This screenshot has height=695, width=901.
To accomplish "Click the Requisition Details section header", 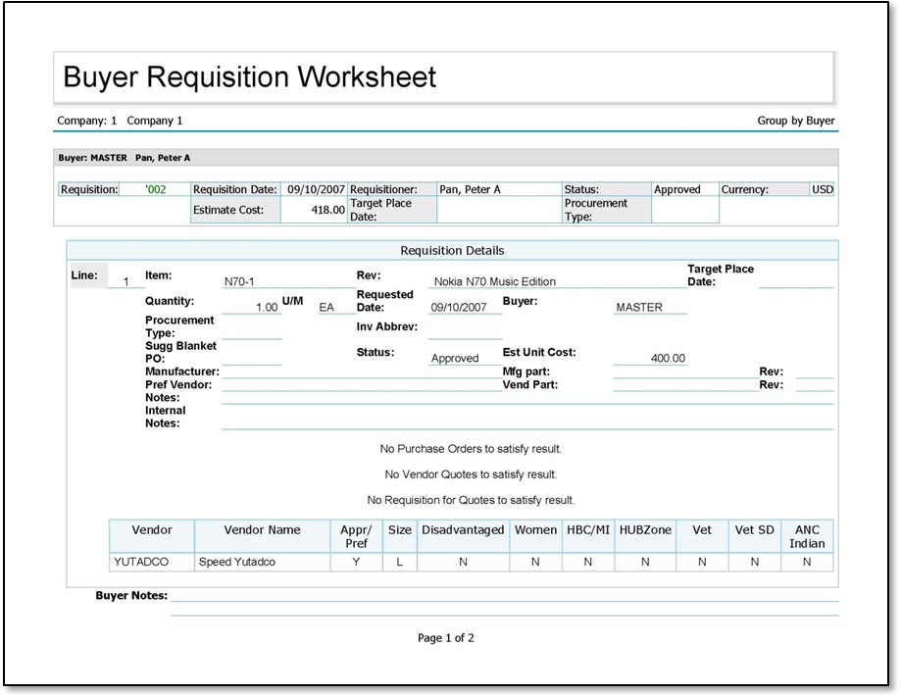I will 452,251.
